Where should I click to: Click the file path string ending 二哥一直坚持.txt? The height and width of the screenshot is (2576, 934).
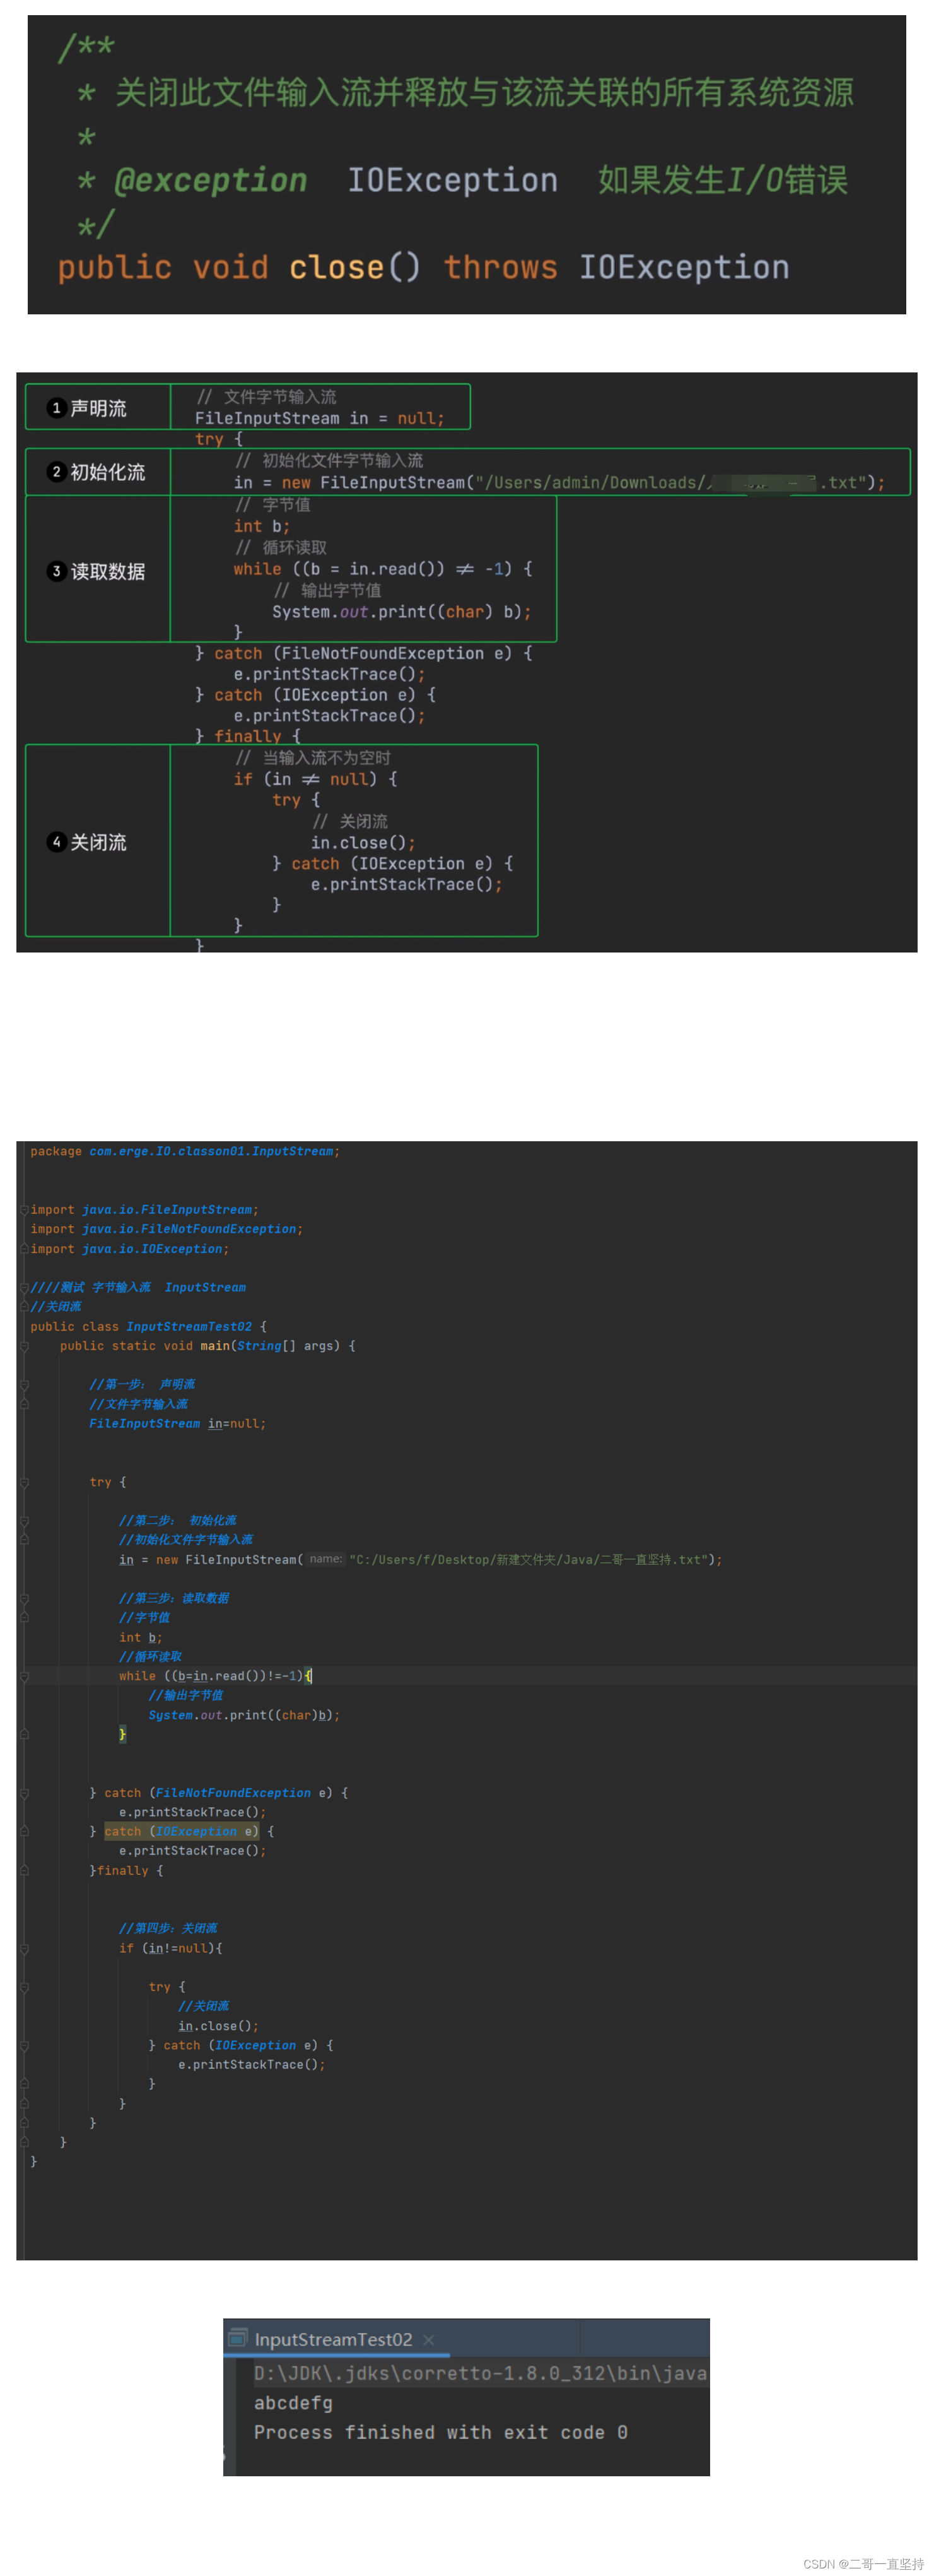coord(528,1559)
